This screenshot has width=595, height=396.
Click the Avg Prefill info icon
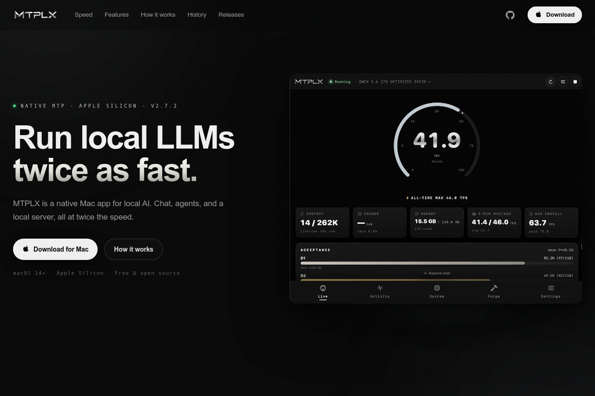531,214
